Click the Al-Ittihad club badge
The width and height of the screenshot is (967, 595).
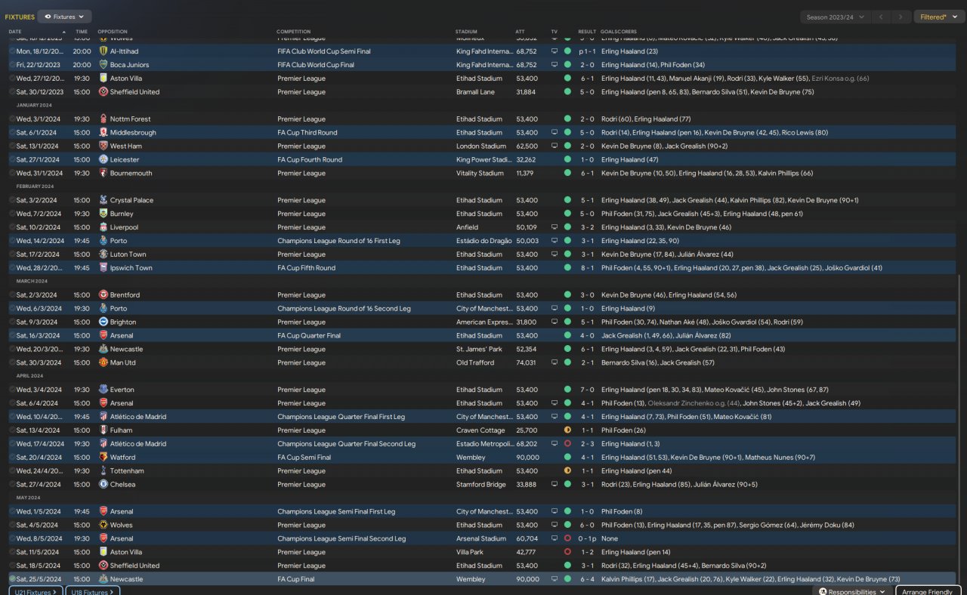point(103,51)
